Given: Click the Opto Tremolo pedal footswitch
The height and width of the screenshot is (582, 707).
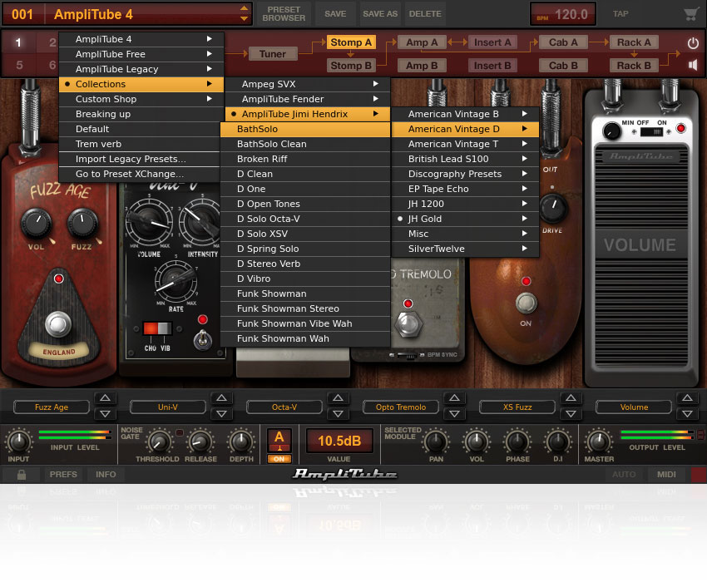Looking at the screenshot, I should [408, 324].
